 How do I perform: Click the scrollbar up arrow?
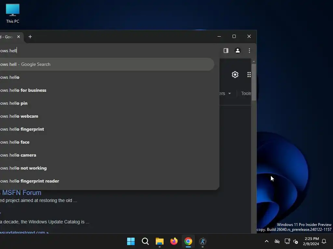254,61
